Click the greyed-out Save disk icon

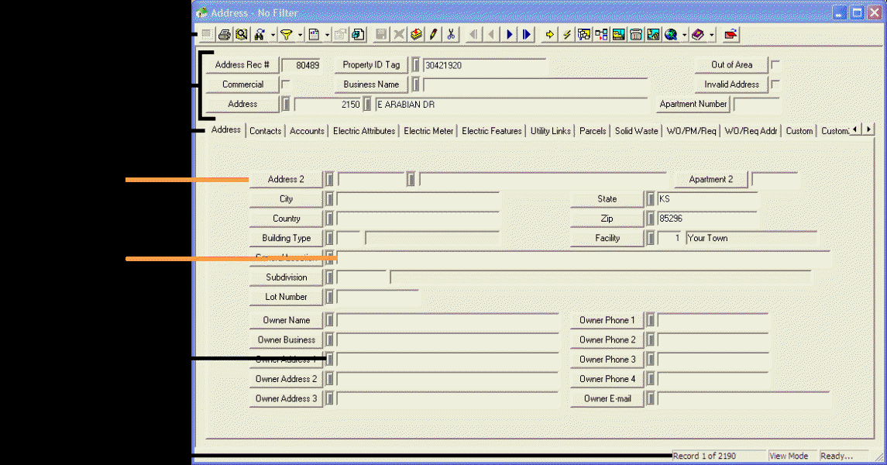(381, 35)
